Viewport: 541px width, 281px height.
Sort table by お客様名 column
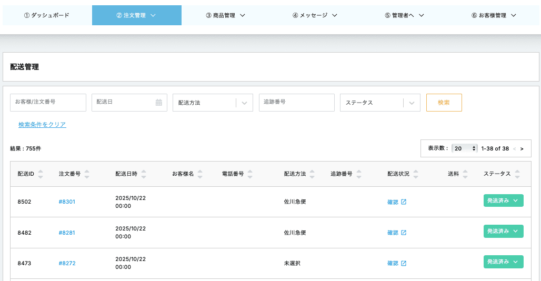coord(200,174)
